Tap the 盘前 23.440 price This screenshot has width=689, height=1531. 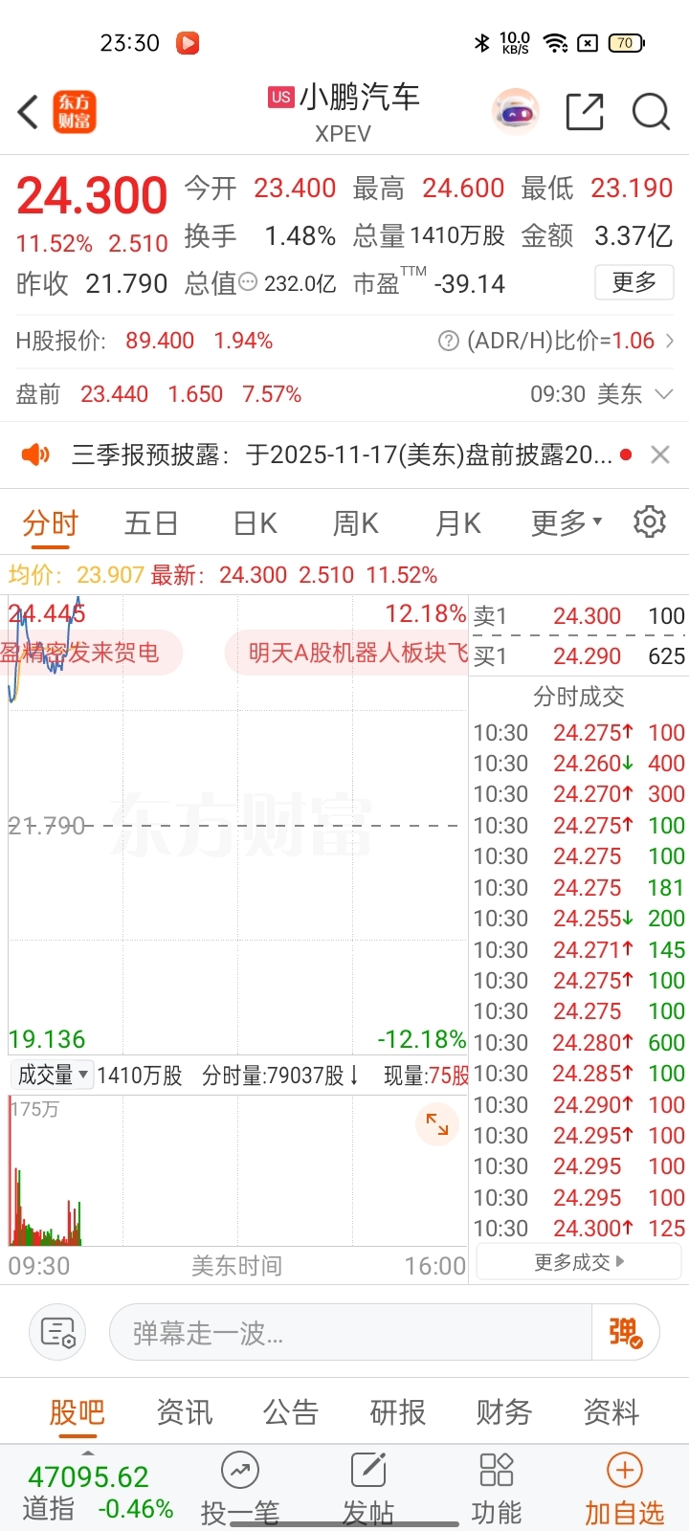(114, 394)
